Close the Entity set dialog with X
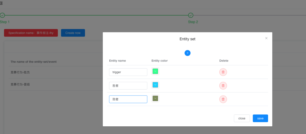 [266, 38]
